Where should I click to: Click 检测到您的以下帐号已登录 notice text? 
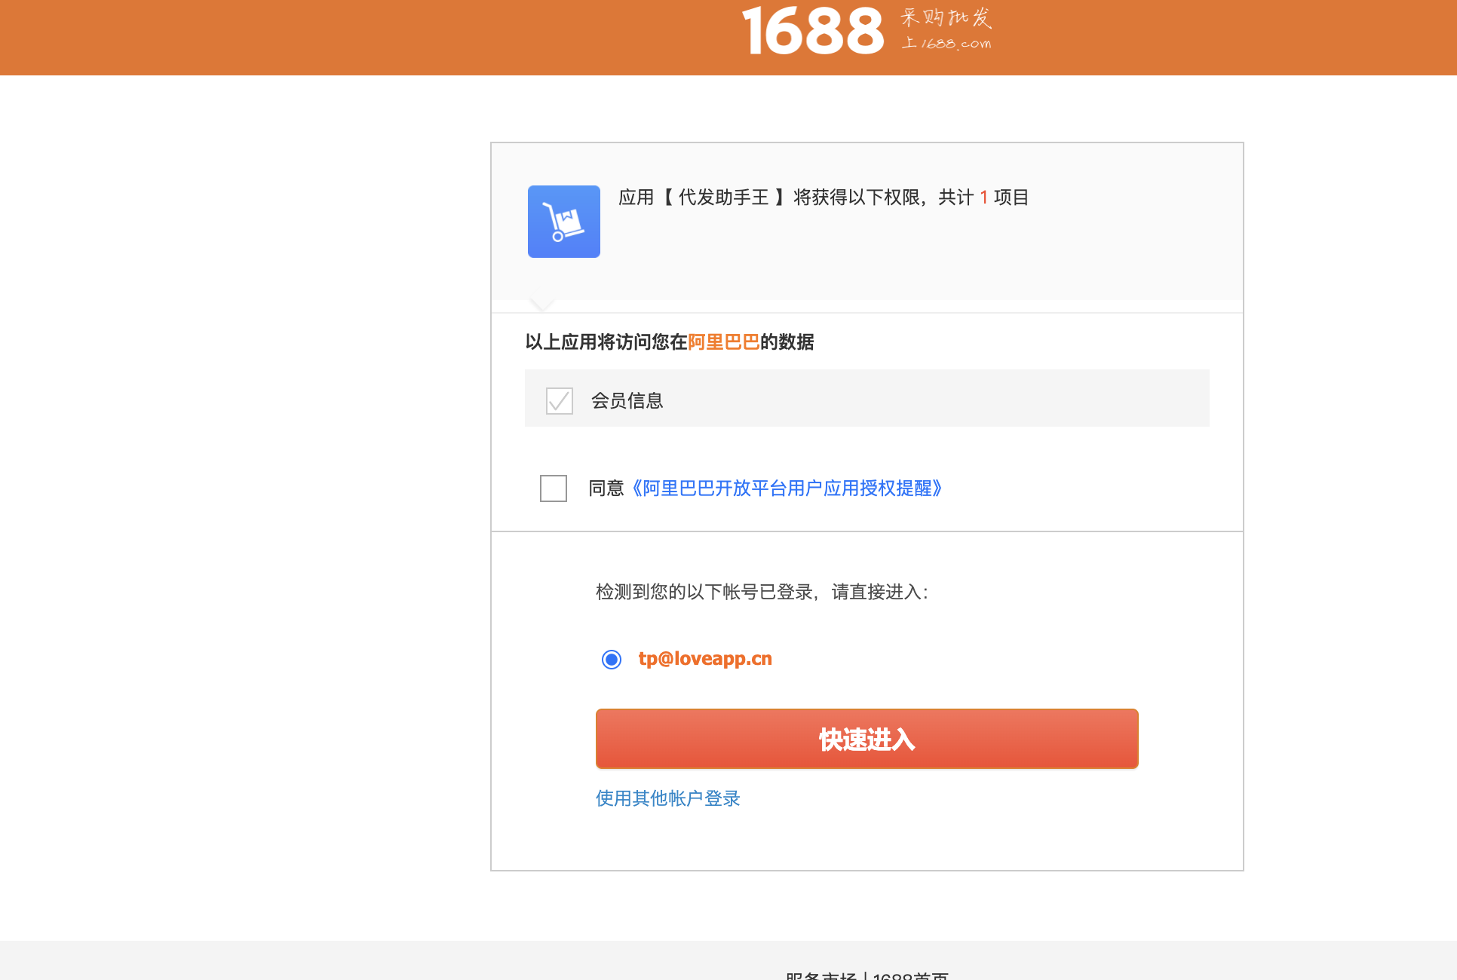point(762,592)
